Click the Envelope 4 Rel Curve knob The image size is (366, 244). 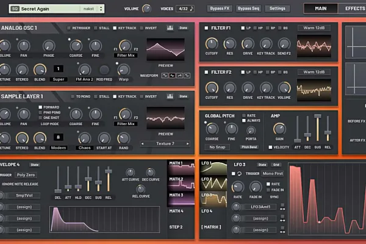141,189
